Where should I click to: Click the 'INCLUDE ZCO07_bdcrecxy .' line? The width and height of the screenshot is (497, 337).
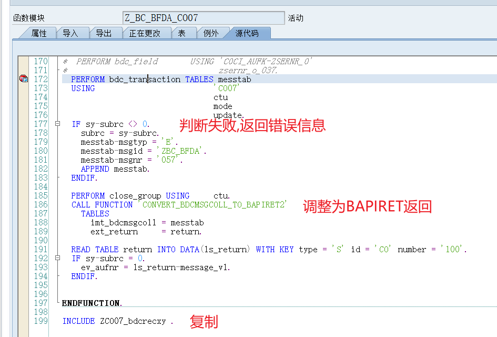(118, 321)
